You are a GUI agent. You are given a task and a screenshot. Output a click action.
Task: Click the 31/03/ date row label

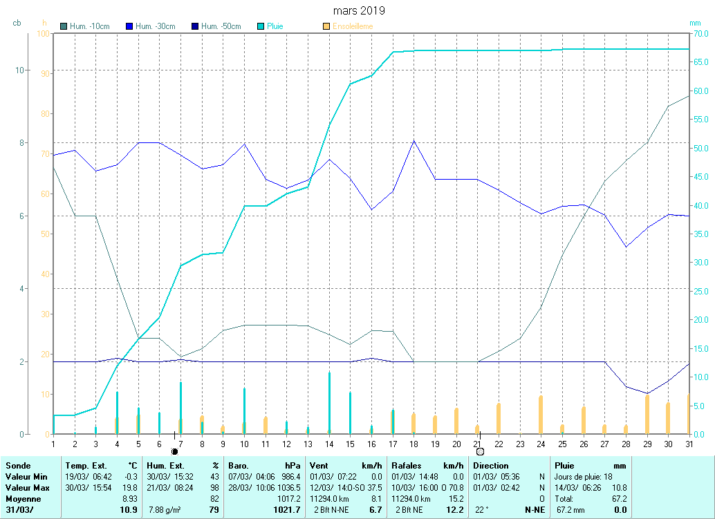19,510
